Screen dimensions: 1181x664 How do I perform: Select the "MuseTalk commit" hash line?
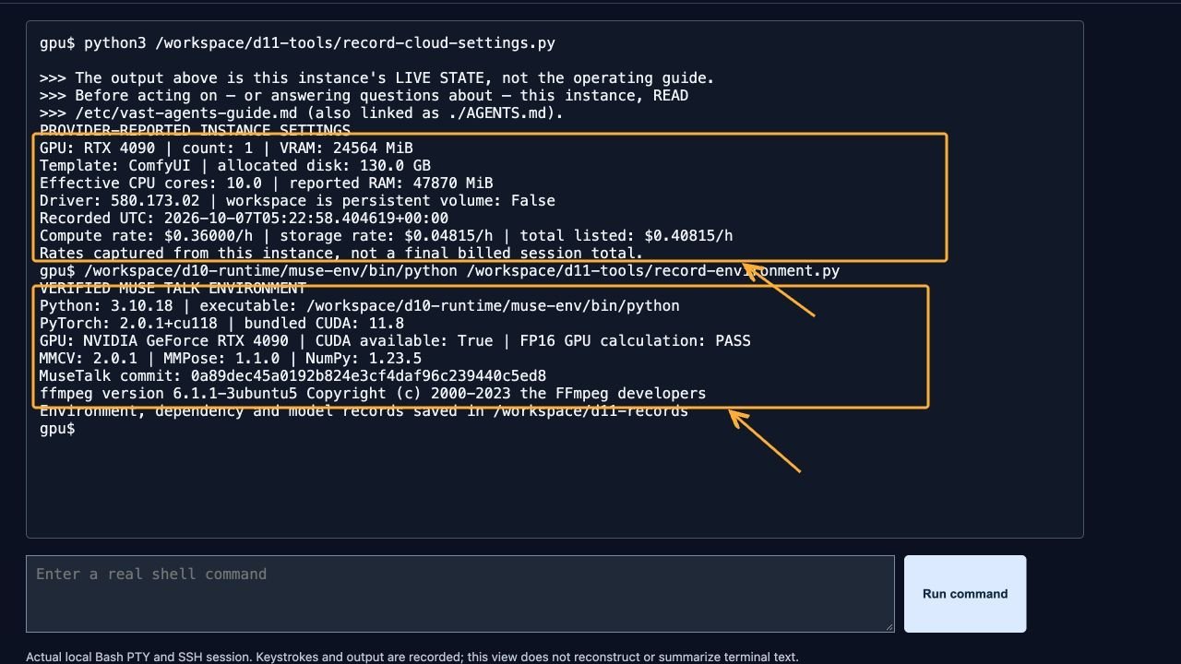tap(292, 376)
